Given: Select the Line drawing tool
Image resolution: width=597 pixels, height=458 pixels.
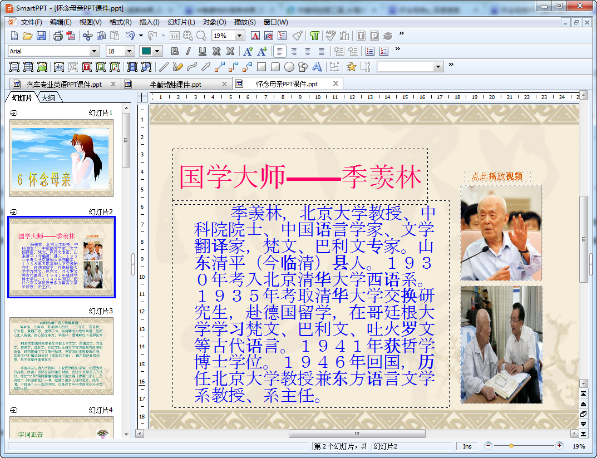Looking at the screenshot, I should pyautogui.click(x=164, y=67).
